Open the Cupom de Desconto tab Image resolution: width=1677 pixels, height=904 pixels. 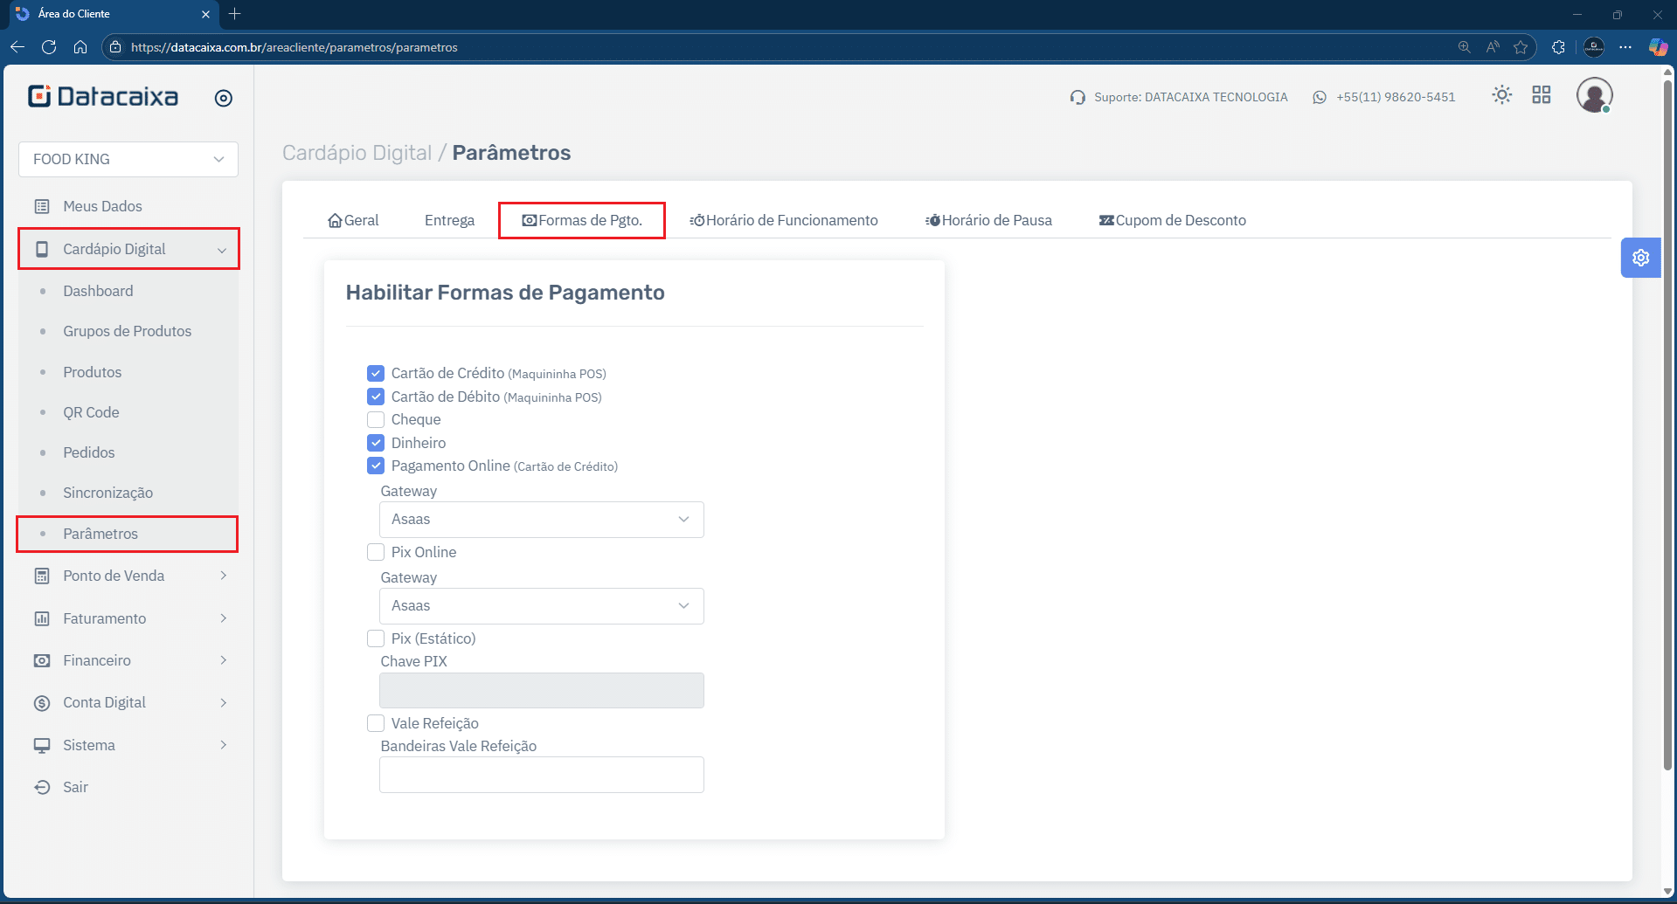pyautogui.click(x=1172, y=220)
